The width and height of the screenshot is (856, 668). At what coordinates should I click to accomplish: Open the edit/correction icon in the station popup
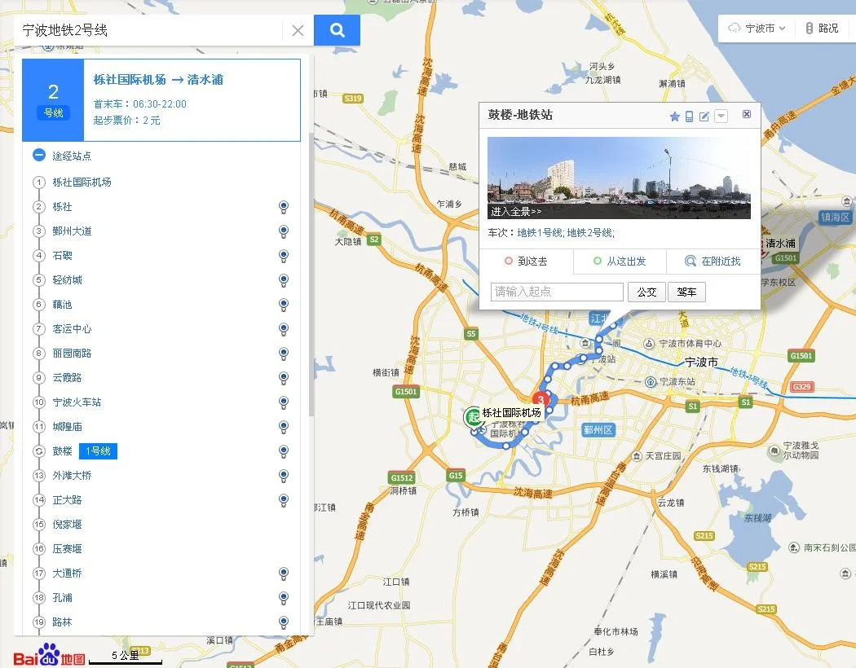(x=703, y=116)
